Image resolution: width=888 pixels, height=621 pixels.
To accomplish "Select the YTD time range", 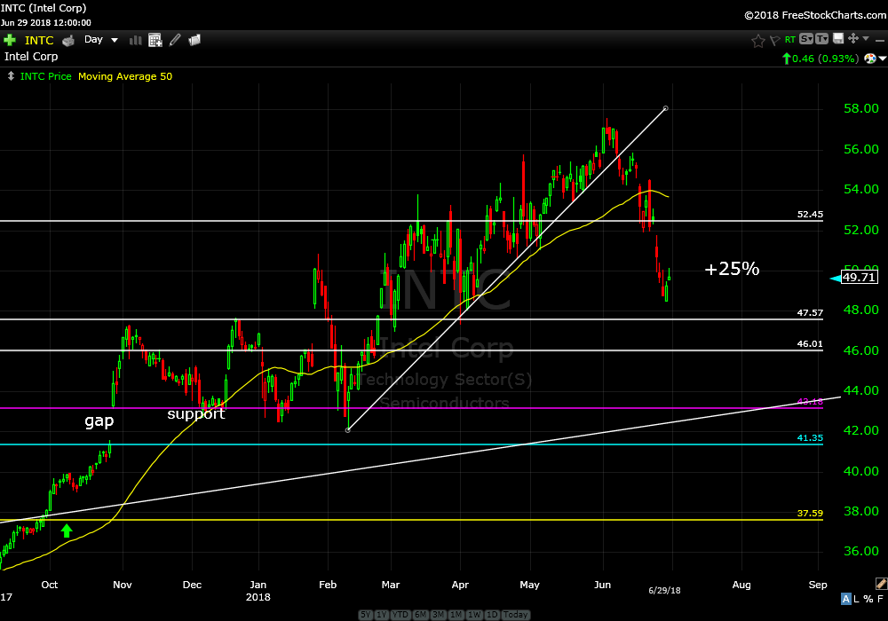I will pyautogui.click(x=400, y=615).
